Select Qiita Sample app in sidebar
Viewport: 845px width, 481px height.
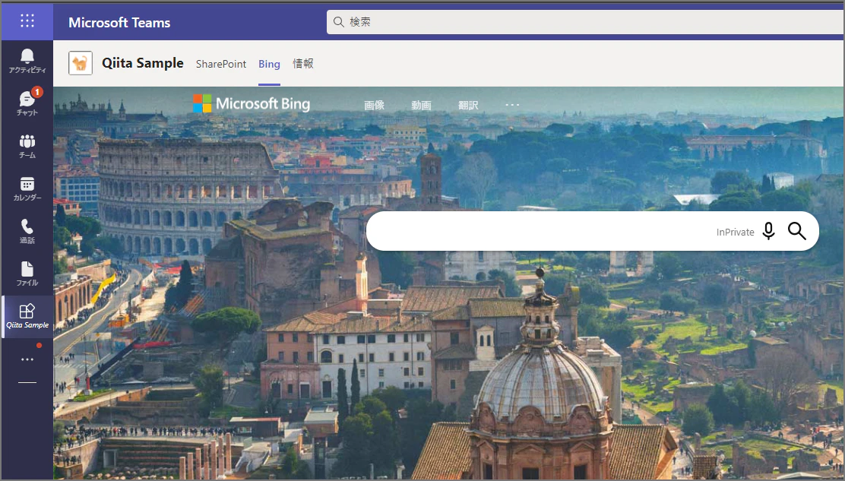pyautogui.click(x=27, y=316)
